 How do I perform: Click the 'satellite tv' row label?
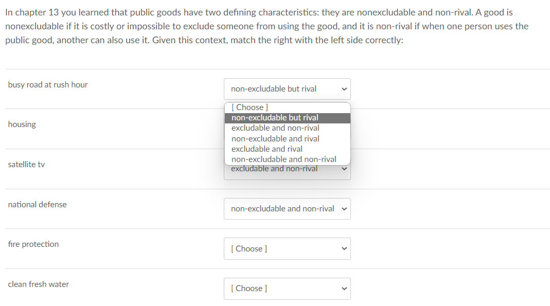[26, 164]
